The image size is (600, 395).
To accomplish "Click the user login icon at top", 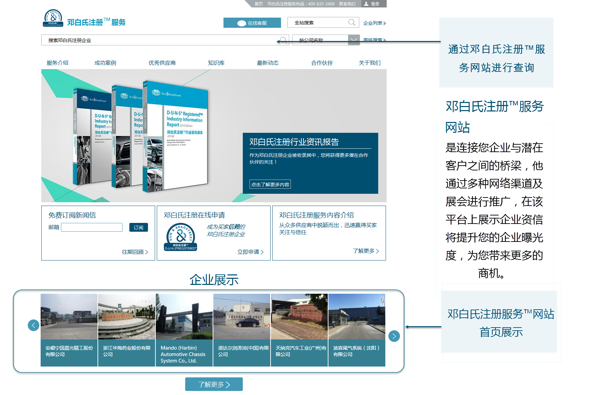I will 366,4.
